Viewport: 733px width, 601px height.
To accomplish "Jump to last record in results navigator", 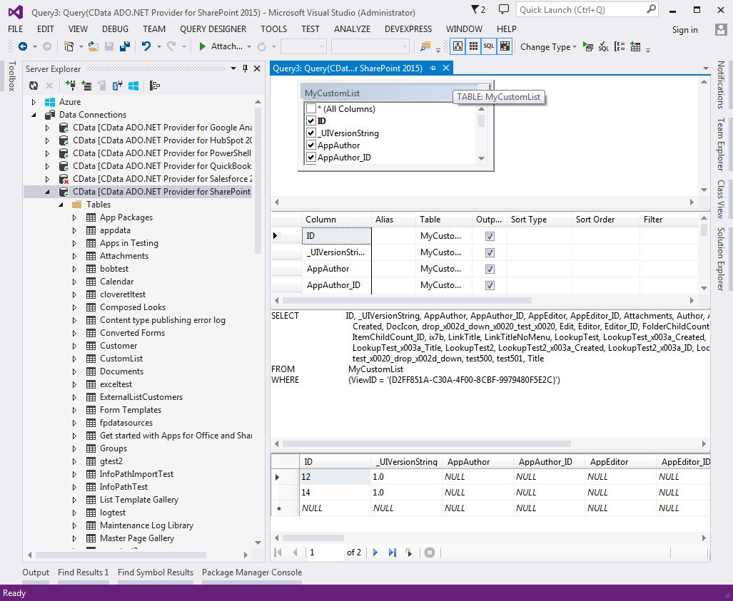I will click(392, 553).
